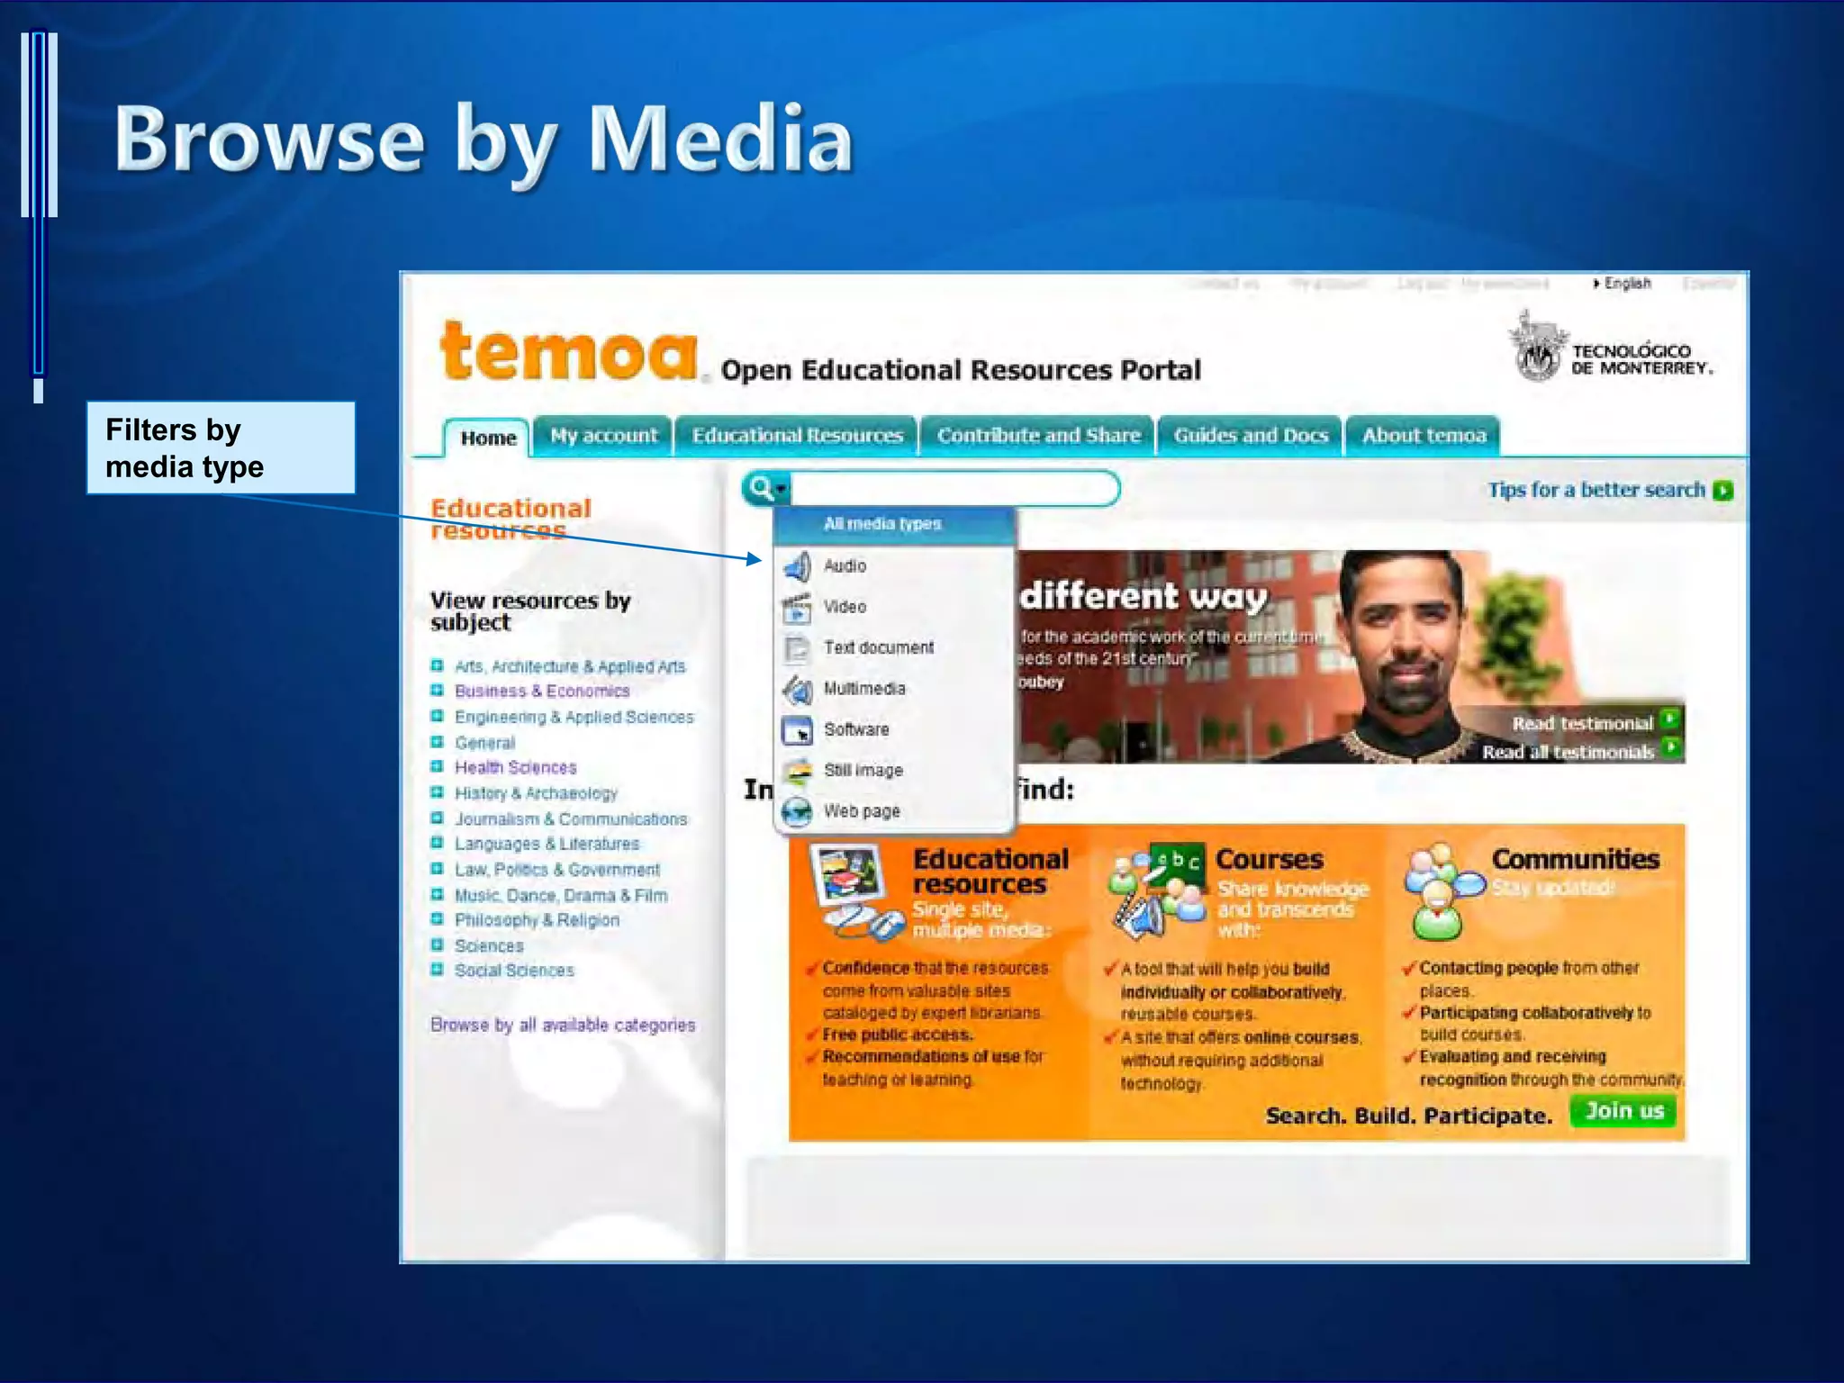Expand Engineering & Applied Sciences plus icon
Viewport: 1844px width, 1383px height.
(x=437, y=717)
